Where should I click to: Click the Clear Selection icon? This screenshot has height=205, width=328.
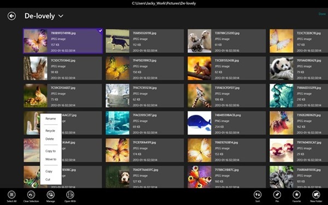[x=31, y=195]
